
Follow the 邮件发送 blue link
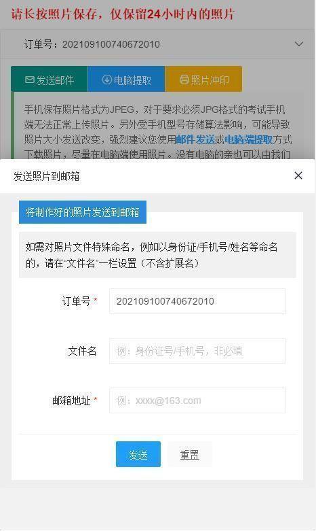(195, 139)
